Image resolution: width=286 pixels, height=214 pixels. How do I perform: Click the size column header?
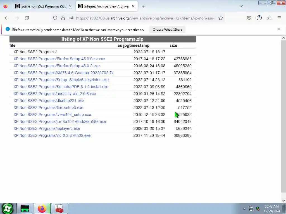pyautogui.click(x=173, y=45)
